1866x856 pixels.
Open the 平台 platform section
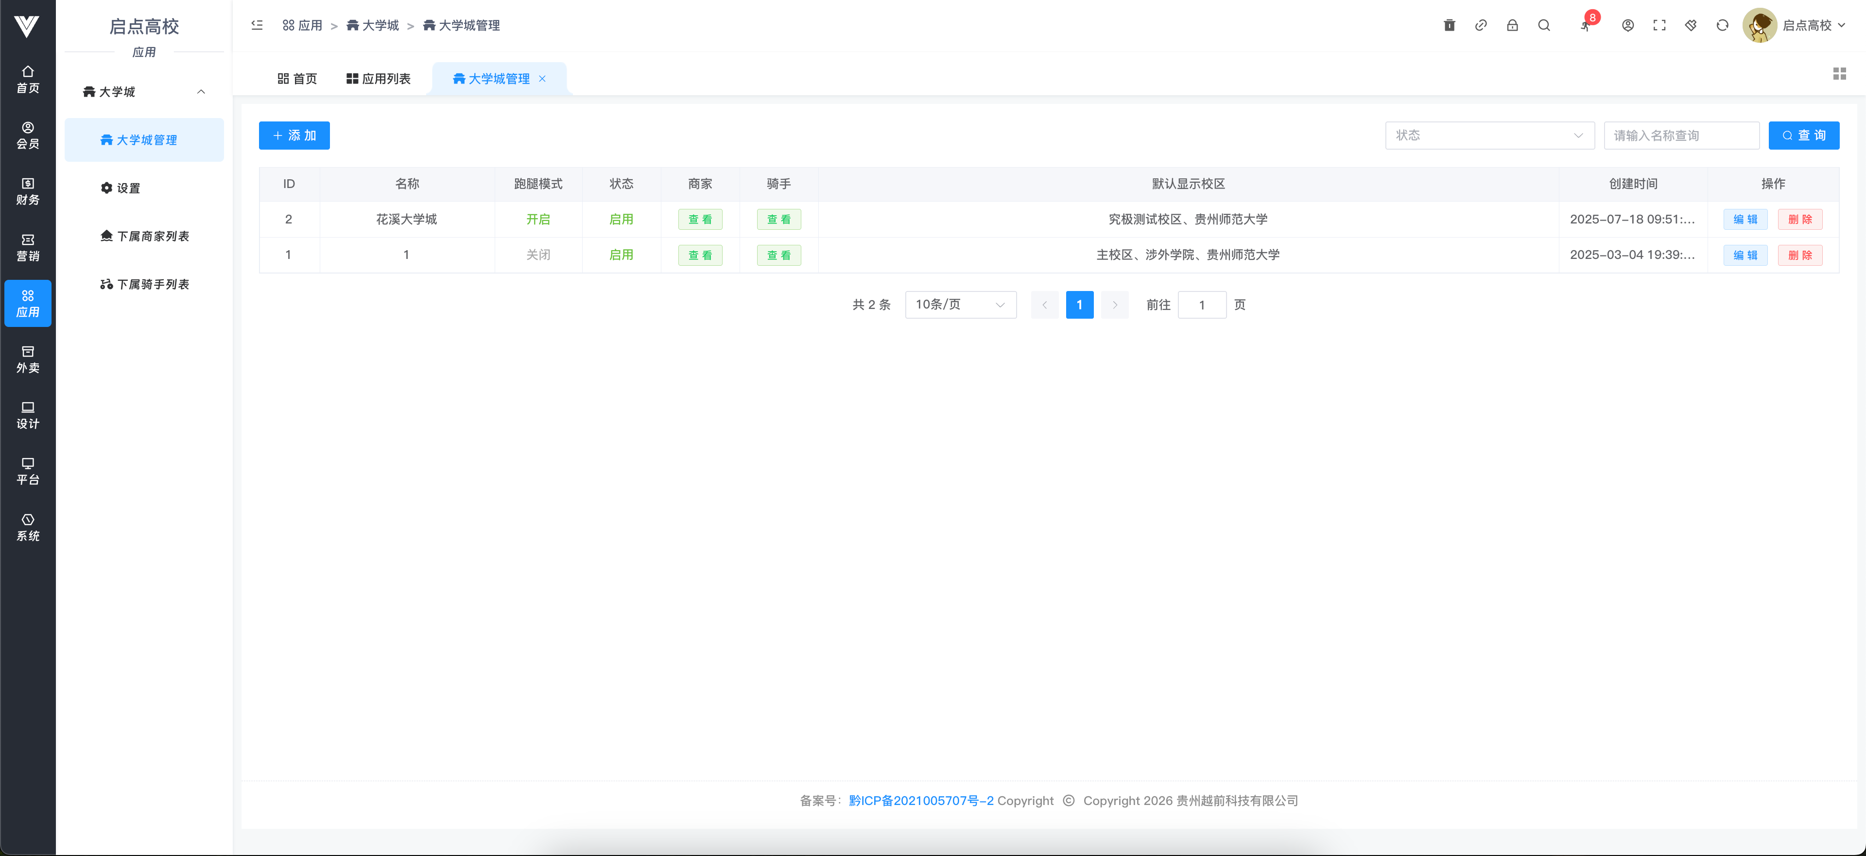click(x=28, y=471)
